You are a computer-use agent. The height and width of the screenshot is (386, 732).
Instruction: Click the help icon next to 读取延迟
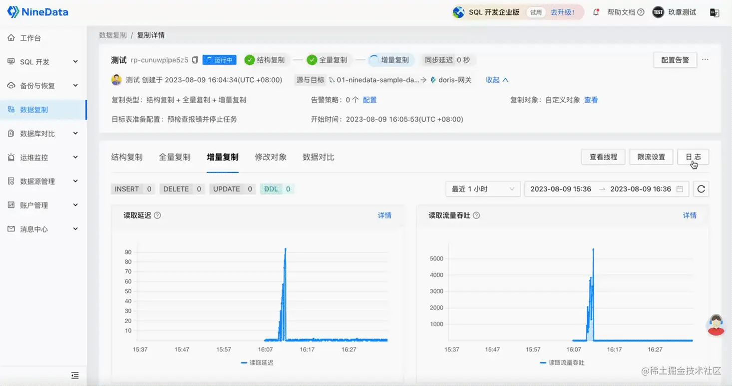click(157, 215)
